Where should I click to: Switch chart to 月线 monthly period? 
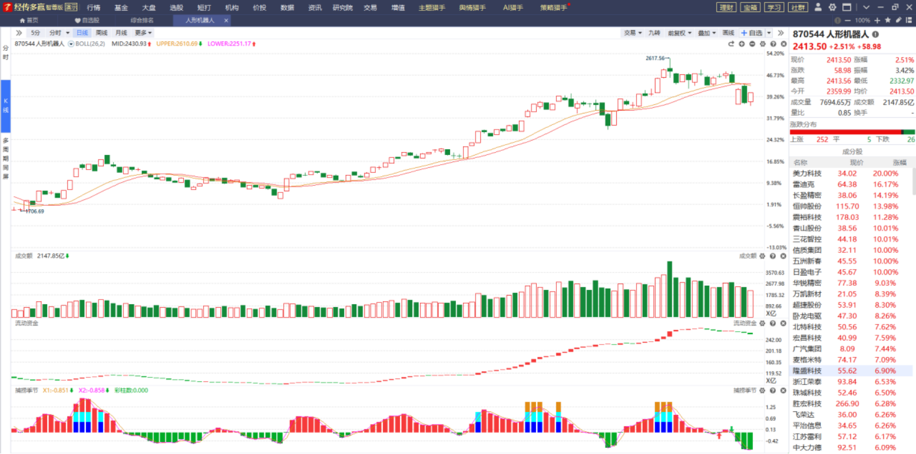(121, 33)
